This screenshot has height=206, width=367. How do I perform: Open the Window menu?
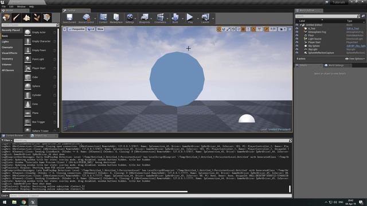(x=21, y=6)
